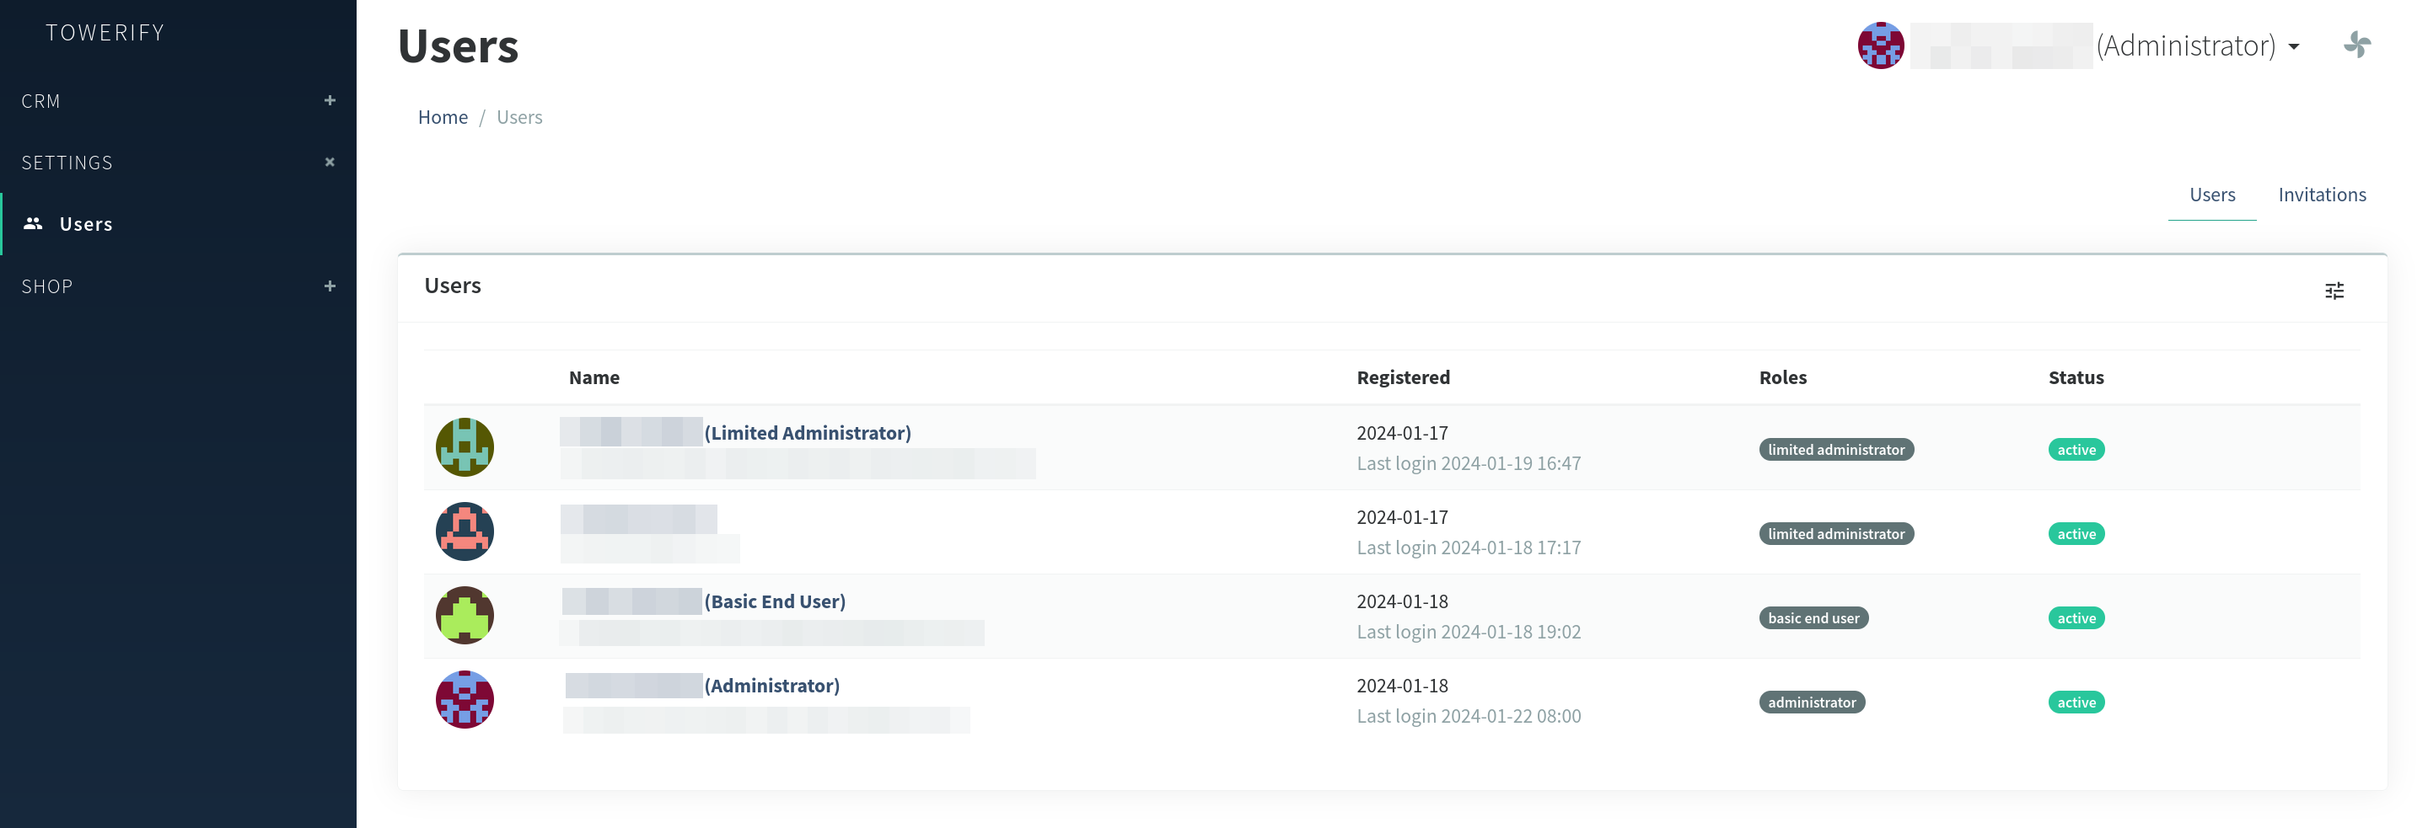Collapse the SETTINGS sidebar section
2428x828 pixels.
(329, 162)
